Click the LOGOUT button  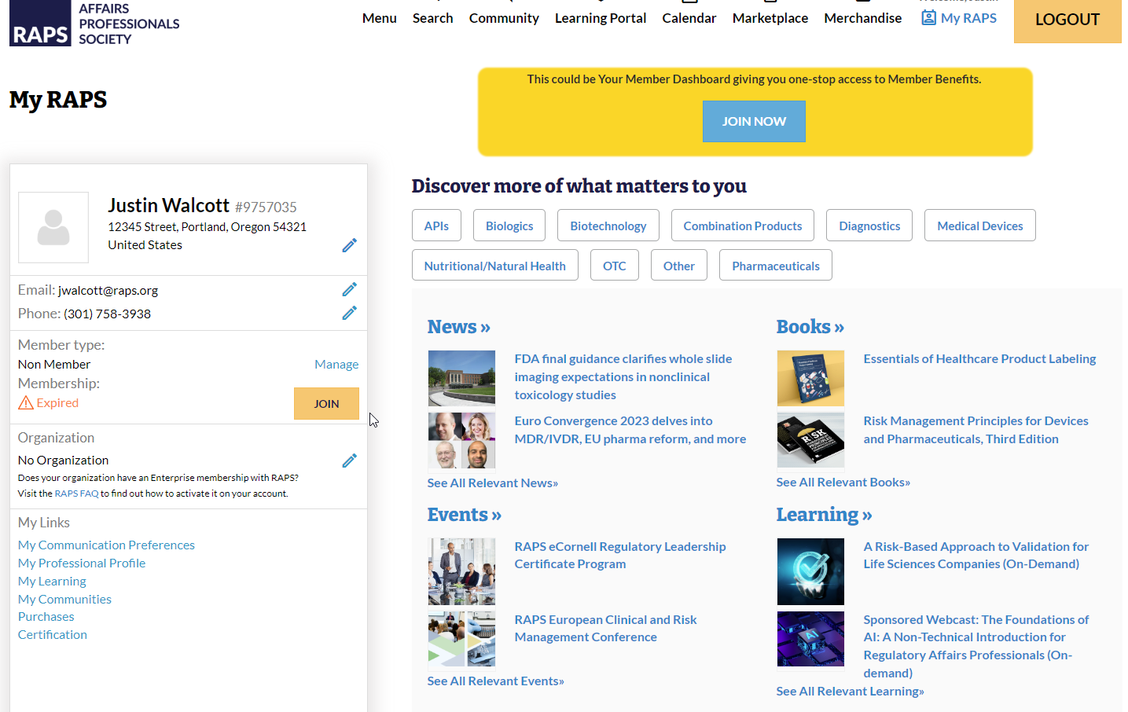pyautogui.click(x=1067, y=20)
